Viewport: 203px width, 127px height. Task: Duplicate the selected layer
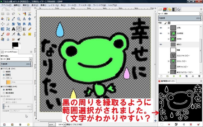pos(187,76)
